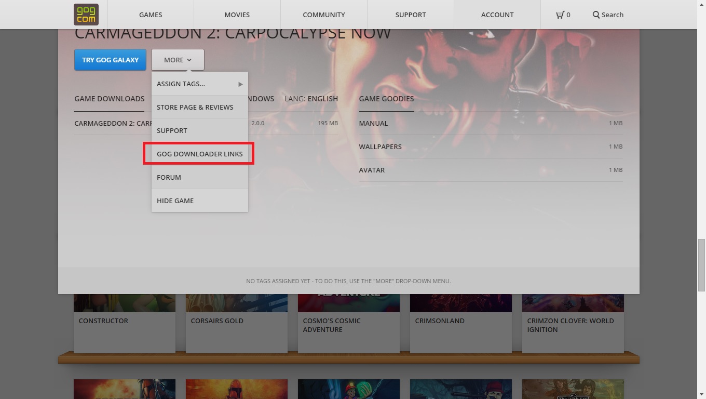
Task: Click the 195 MB size text
Action: pos(328,123)
